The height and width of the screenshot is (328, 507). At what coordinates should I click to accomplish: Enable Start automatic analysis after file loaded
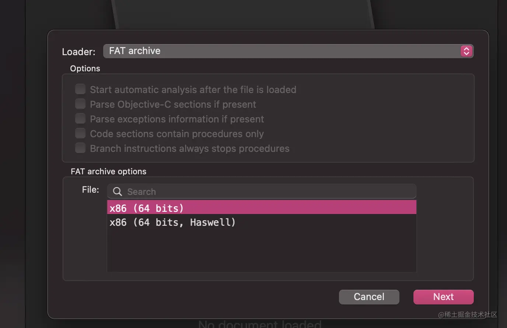click(x=80, y=89)
